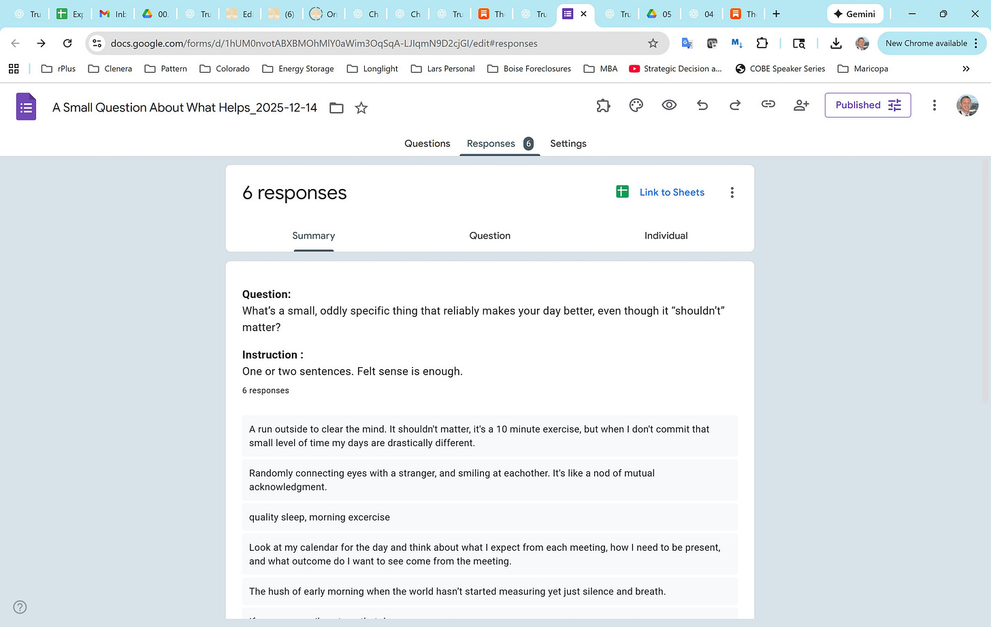Open the add-ons puzzle icon
The image size is (991, 627).
coord(603,105)
